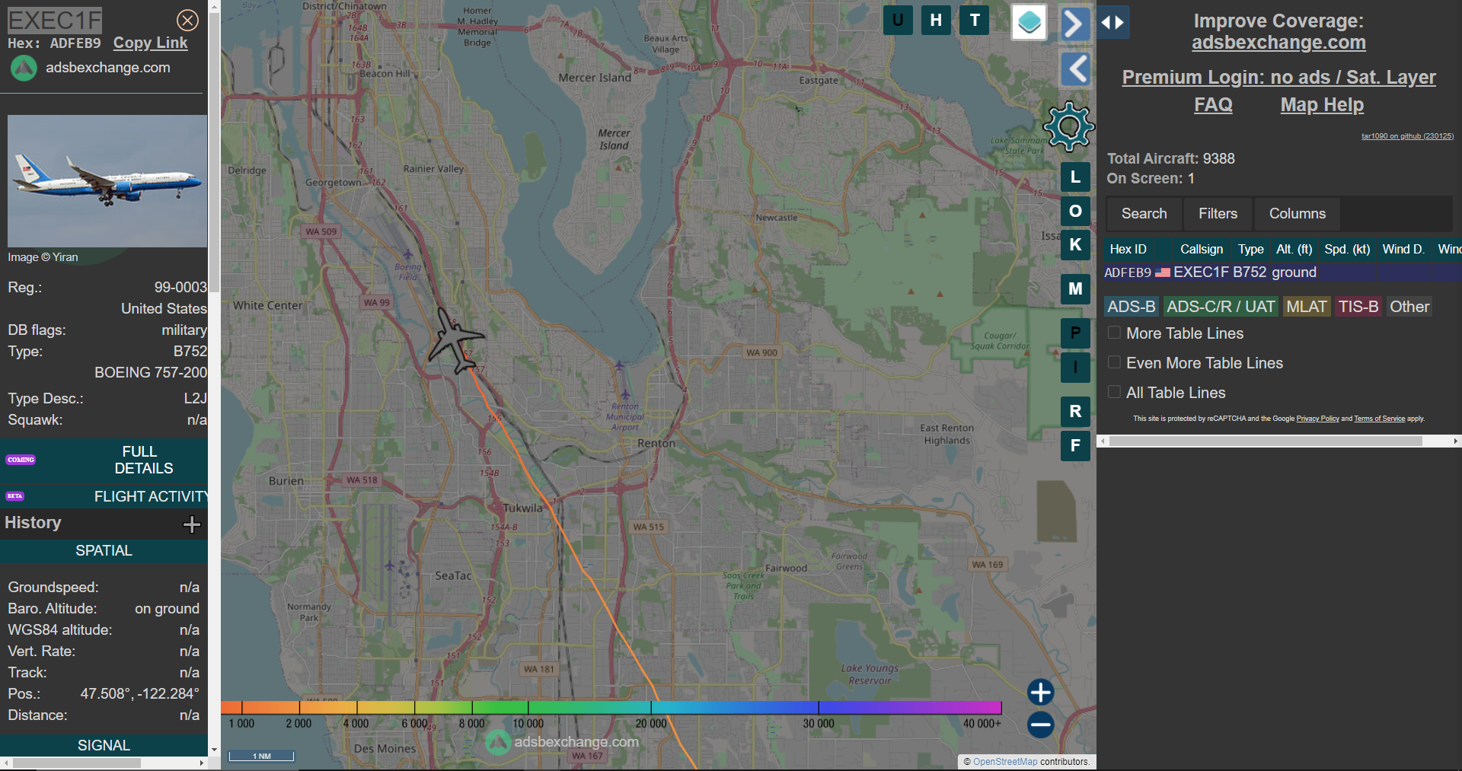Click the left-arrow sidebar toggle button
Screen dimensions: 1462x771
[1074, 69]
